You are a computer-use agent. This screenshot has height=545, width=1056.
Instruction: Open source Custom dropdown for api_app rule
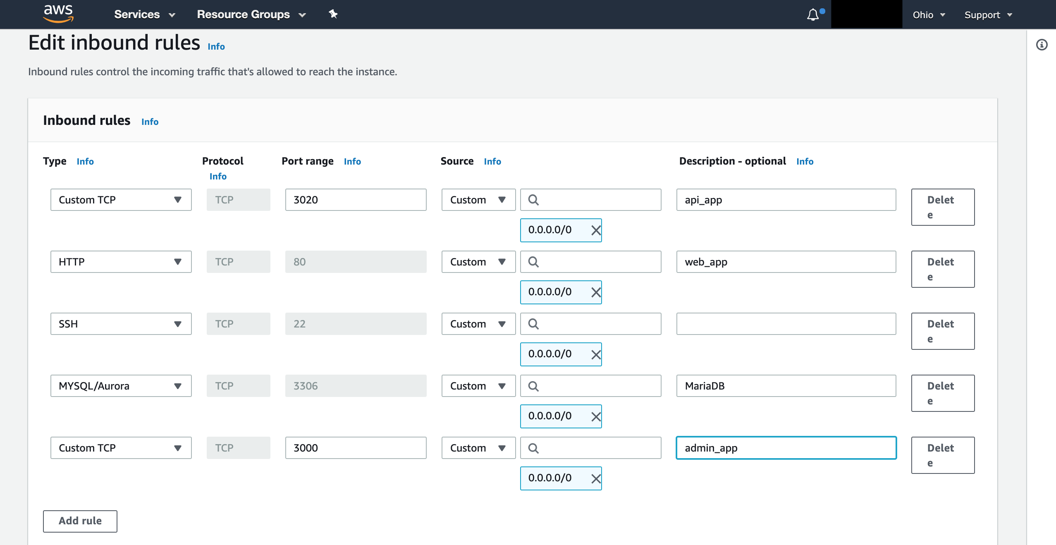click(478, 200)
